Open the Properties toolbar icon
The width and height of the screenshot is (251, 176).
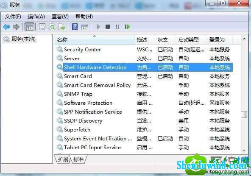click(42, 27)
